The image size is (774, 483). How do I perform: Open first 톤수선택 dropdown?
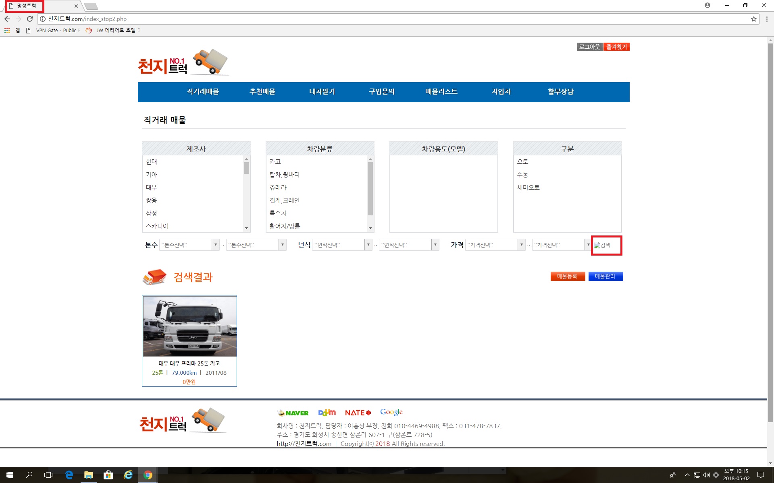[x=189, y=245]
